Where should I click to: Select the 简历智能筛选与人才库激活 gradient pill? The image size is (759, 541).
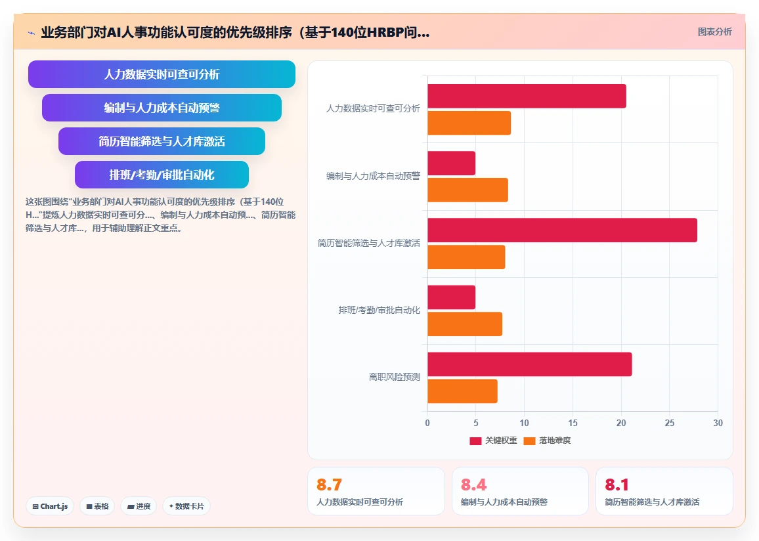pyautogui.click(x=162, y=141)
